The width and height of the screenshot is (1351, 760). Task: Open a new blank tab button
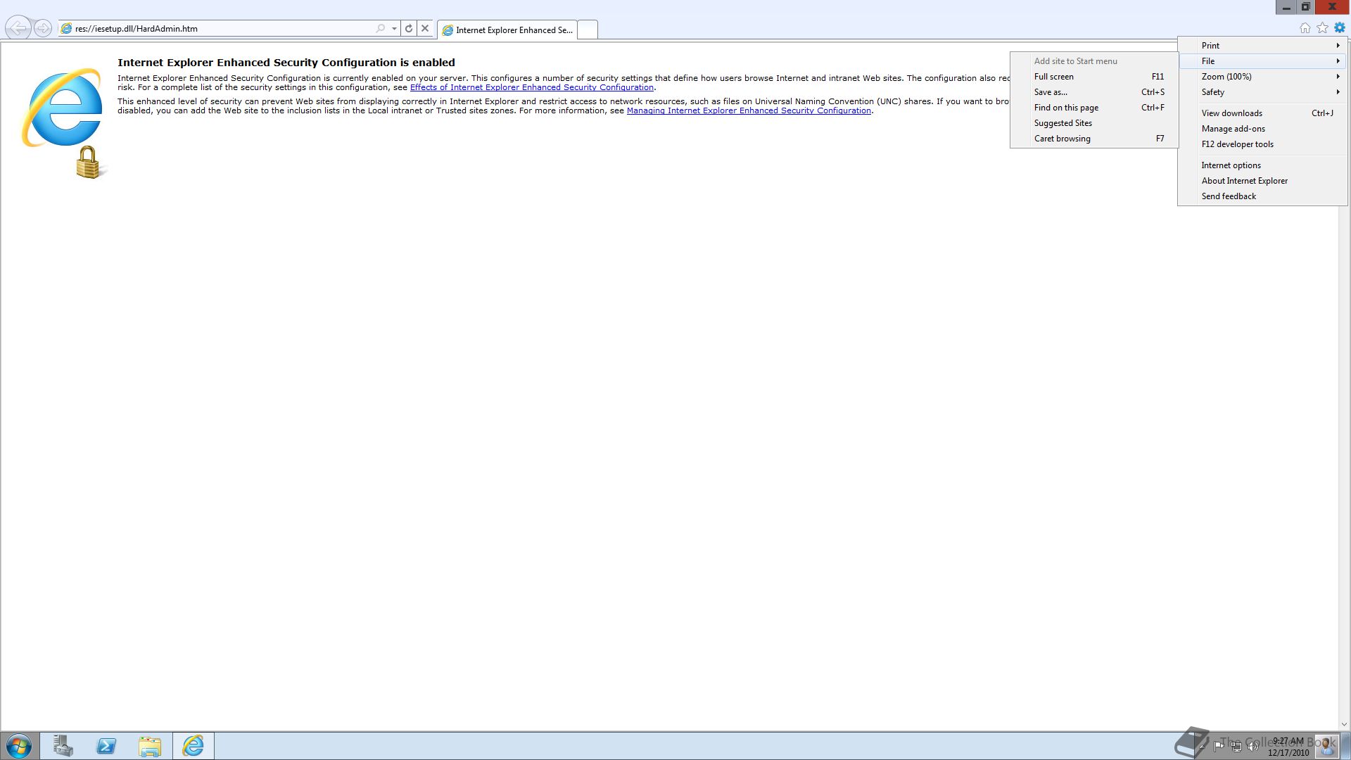pyautogui.click(x=588, y=30)
